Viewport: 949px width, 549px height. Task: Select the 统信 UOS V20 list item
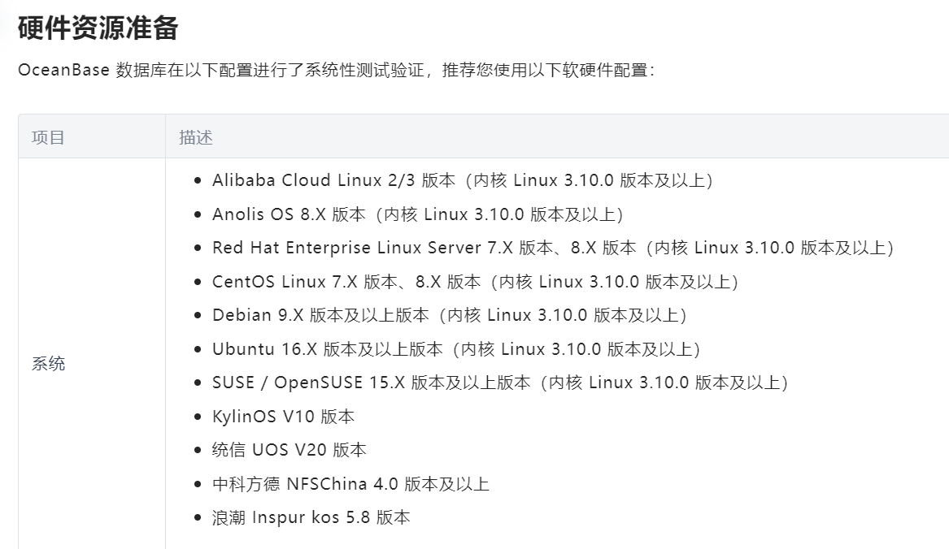289,450
